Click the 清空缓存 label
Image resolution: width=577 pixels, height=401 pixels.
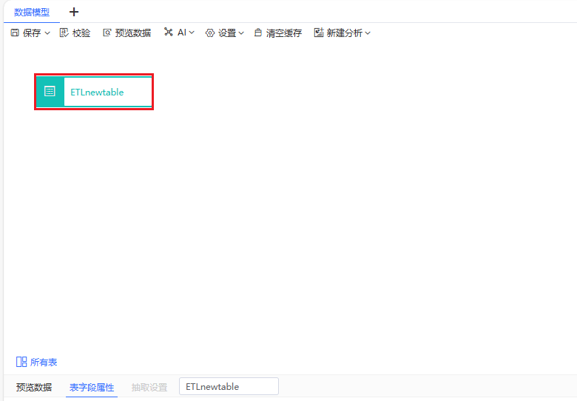tap(284, 33)
